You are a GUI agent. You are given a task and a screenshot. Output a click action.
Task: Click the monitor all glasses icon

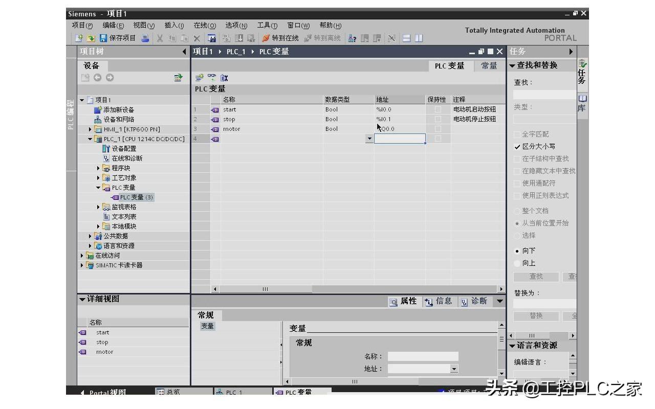tap(211, 78)
